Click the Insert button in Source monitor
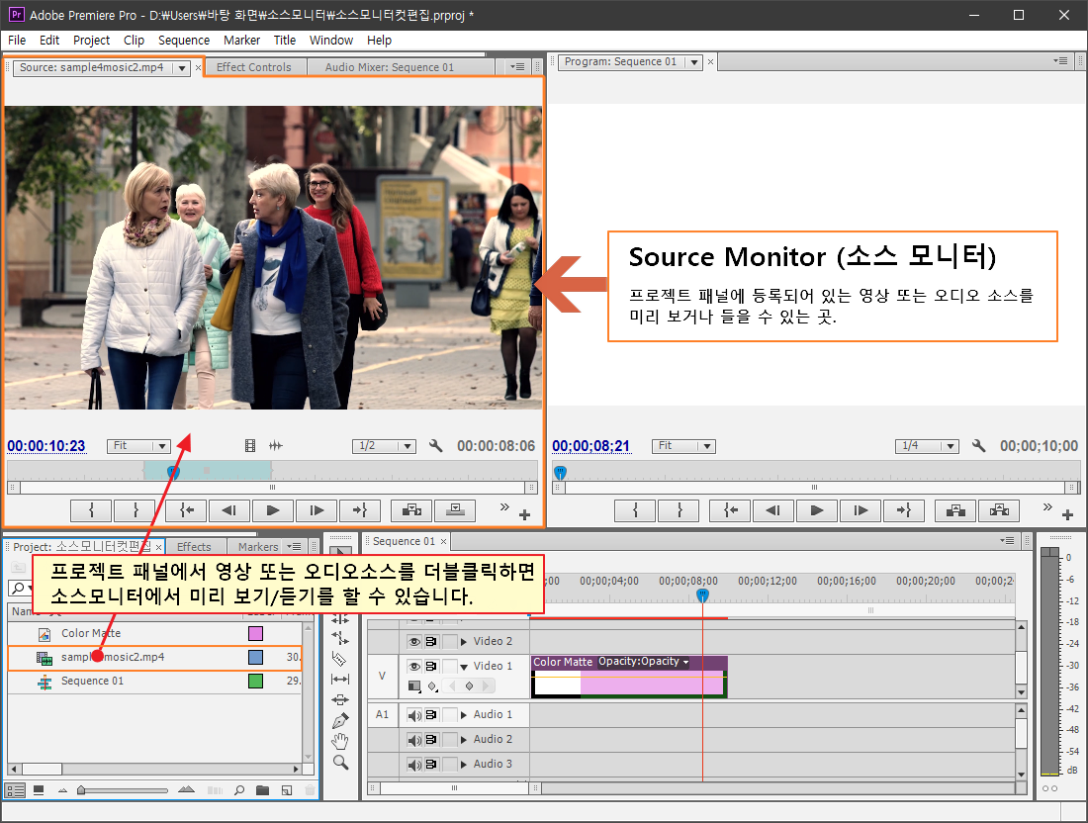1088x823 pixels. 411,510
